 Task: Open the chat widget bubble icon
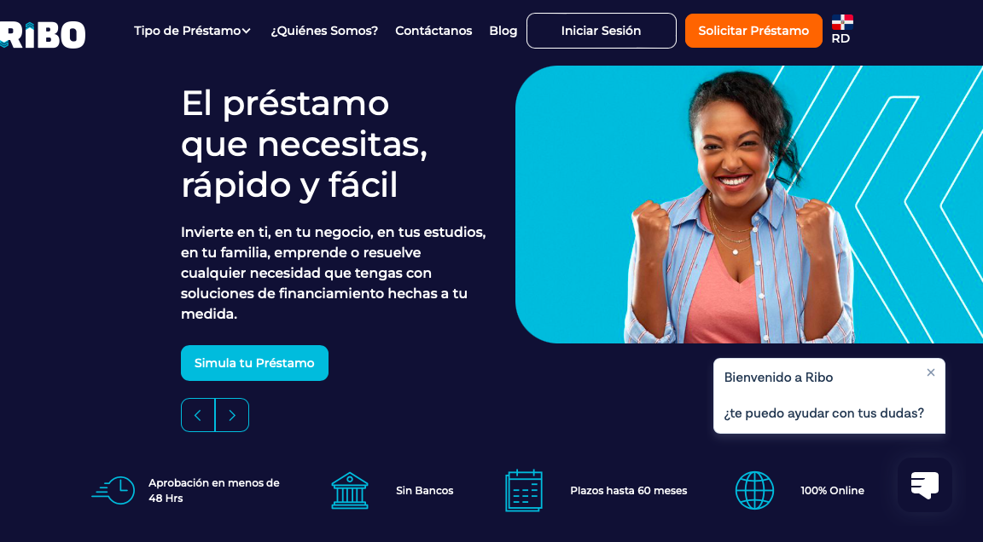tap(925, 485)
